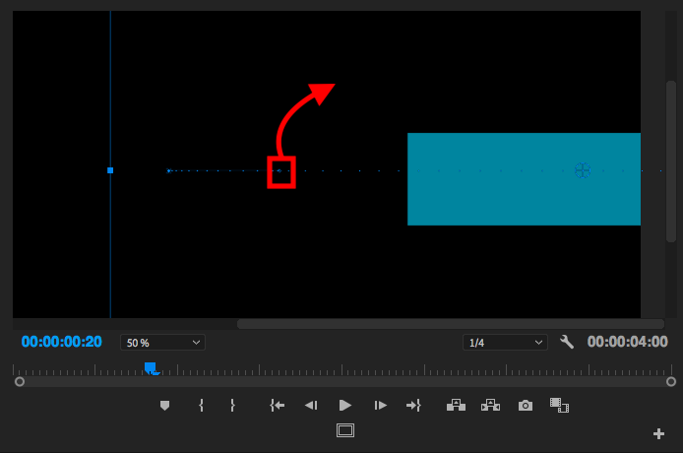
Task: Click the left zoom scroll bar handle
Action: [x=20, y=382]
